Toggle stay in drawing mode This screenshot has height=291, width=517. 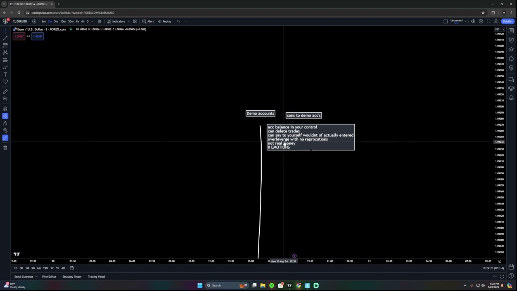5,116
